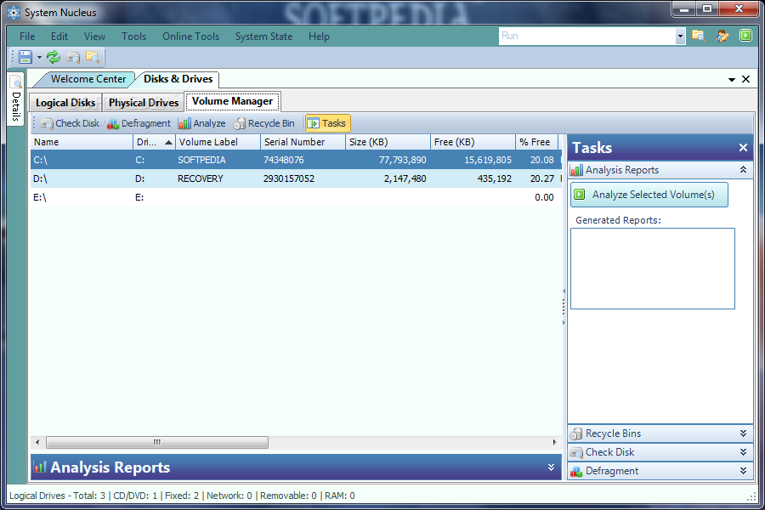Collapse the Analysis Reports task section
Viewport: 765px width, 510px height.
[743, 170]
